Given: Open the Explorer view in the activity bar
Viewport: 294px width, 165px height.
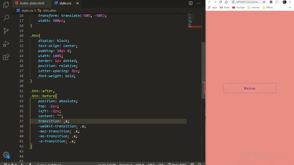Looking at the screenshot, I should [x=6, y=5].
